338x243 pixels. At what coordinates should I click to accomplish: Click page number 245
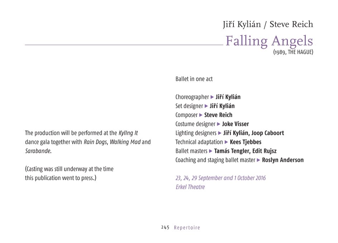[x=165, y=228]
